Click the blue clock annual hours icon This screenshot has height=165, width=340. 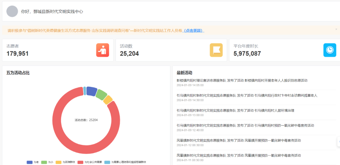tap(330, 50)
